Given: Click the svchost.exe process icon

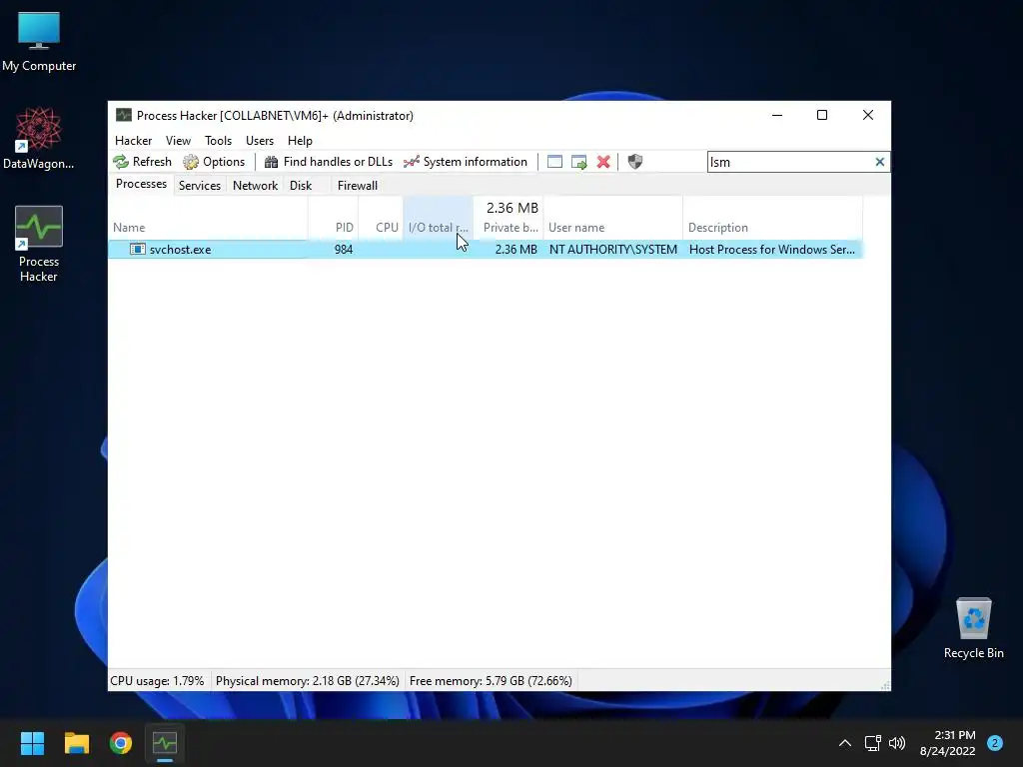Looking at the screenshot, I should (137, 249).
